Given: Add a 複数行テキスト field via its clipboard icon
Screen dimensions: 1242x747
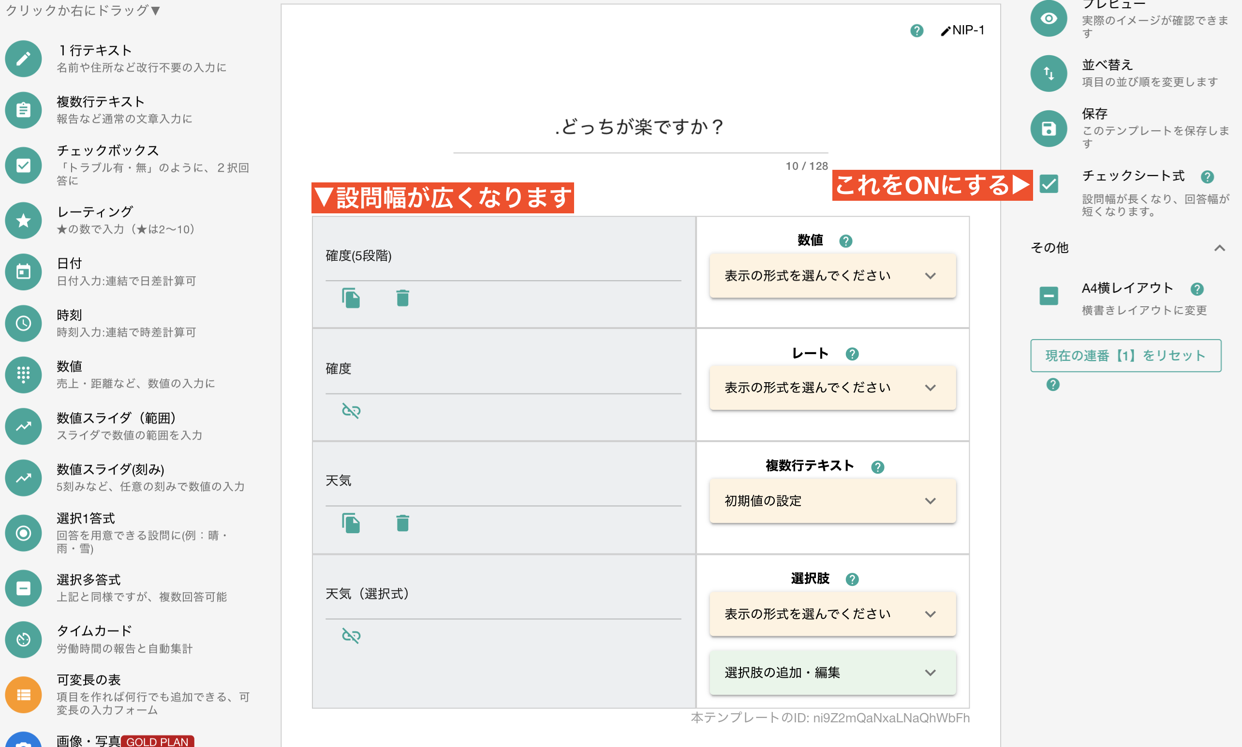Looking at the screenshot, I should coord(23,110).
